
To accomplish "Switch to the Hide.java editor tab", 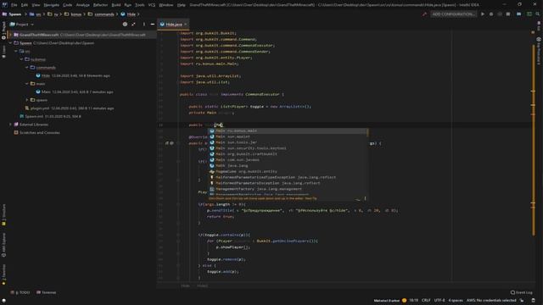I will [x=173, y=25].
